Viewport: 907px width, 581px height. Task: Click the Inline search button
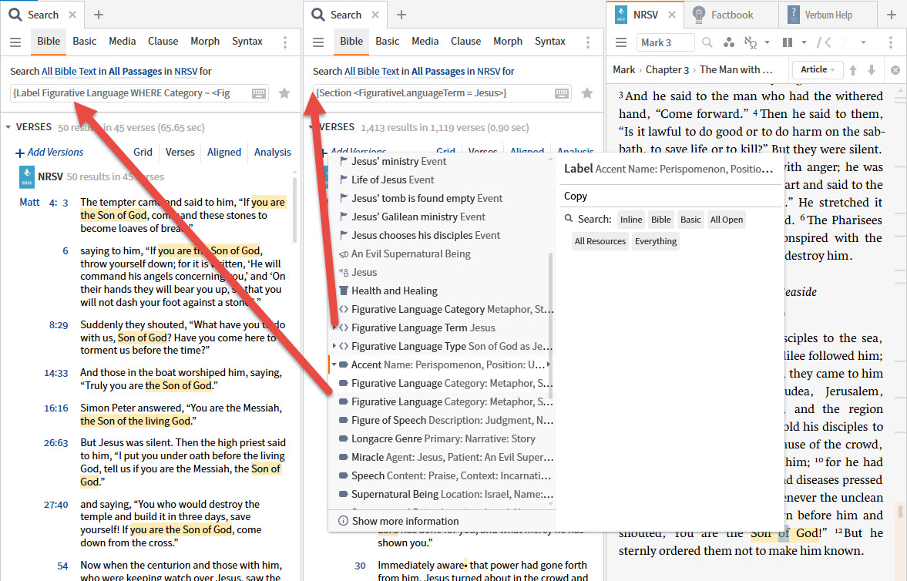631,220
